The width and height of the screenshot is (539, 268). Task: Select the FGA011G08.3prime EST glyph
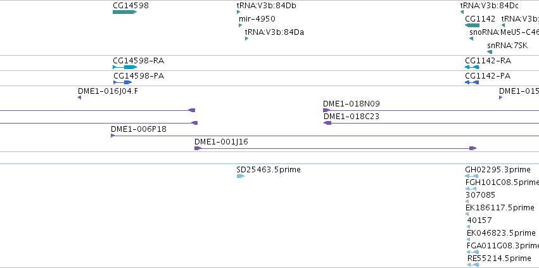tap(473, 252)
